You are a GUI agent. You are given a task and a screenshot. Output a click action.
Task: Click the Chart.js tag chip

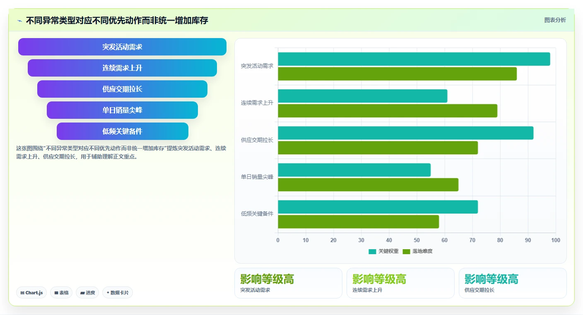(x=31, y=293)
